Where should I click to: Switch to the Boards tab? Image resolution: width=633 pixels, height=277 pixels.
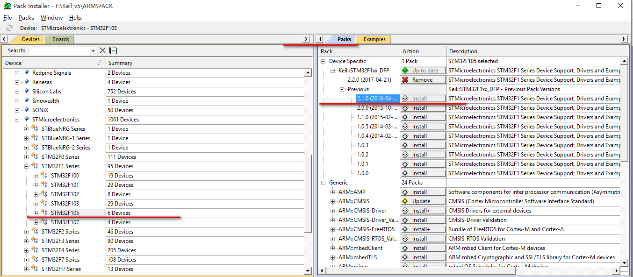(x=60, y=39)
